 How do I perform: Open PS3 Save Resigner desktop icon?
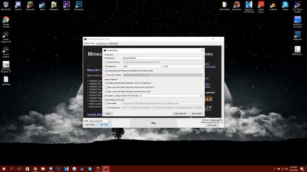6,67
